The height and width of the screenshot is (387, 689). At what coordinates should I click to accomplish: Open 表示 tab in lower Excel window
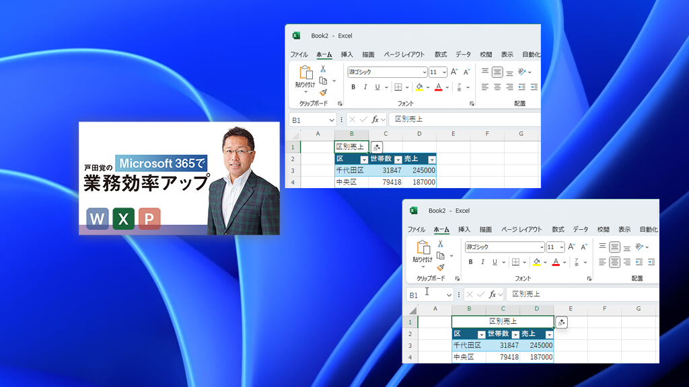[x=624, y=230]
